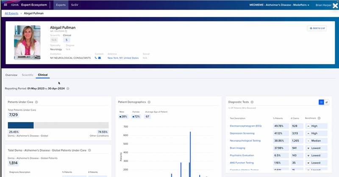Click the Add to List button

pos(317,28)
